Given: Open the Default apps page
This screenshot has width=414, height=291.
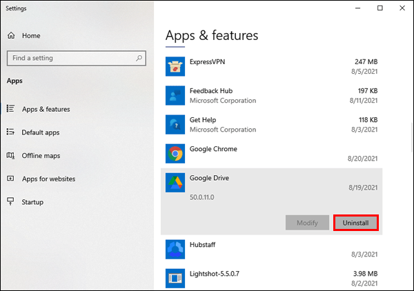Looking at the screenshot, I should pyautogui.click(x=41, y=132).
